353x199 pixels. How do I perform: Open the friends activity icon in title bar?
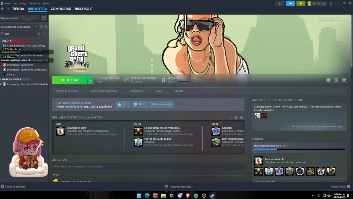(280, 3)
